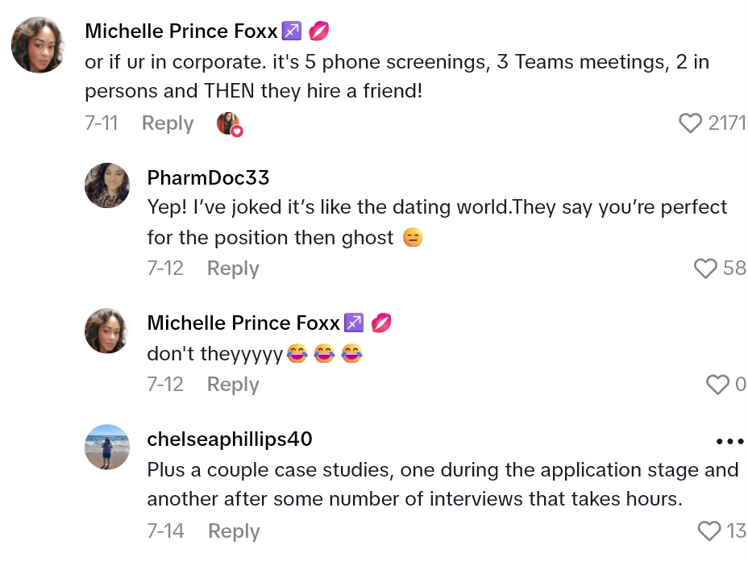Viewport: 748px width, 562px height.
Task: Like Michelle's "don't theyyyyy" reply
Action: (717, 385)
